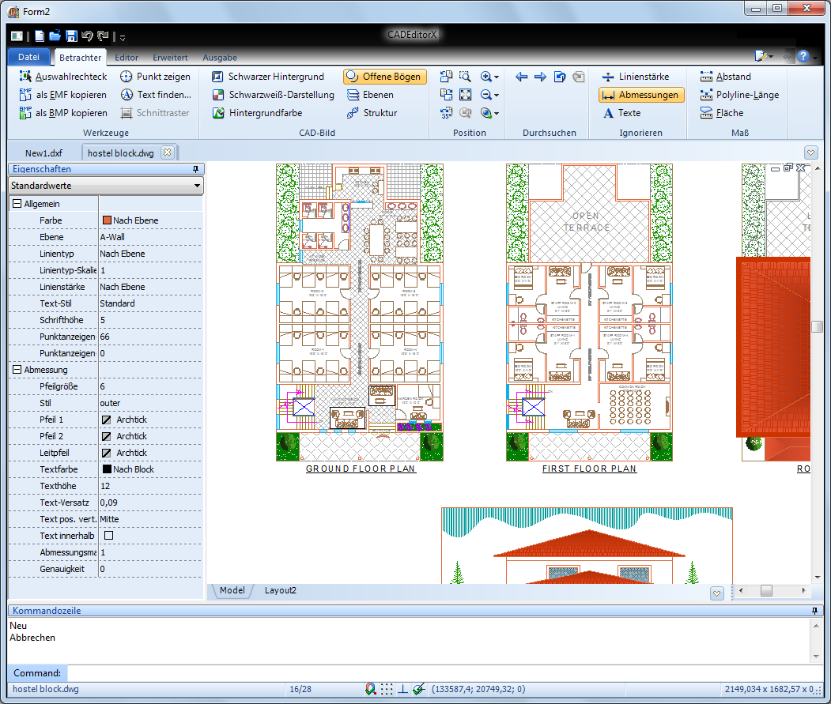The height and width of the screenshot is (704, 831).
Task: Click the save icon in quick access toolbar
Action: pyautogui.click(x=71, y=36)
